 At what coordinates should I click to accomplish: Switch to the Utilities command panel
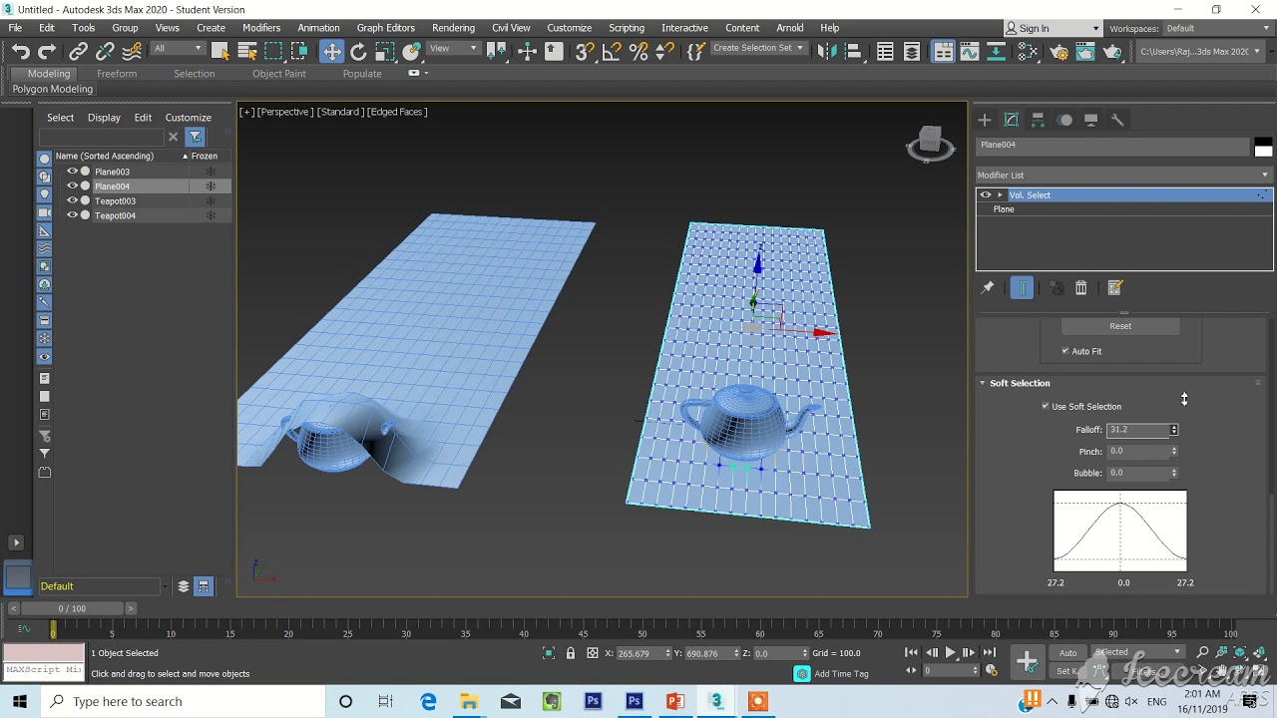[x=1117, y=120]
